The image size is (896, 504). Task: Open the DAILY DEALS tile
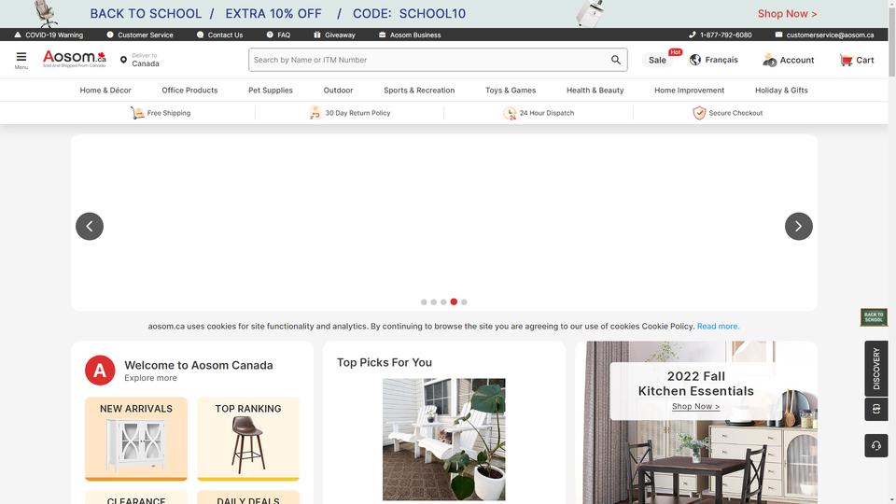click(248, 497)
